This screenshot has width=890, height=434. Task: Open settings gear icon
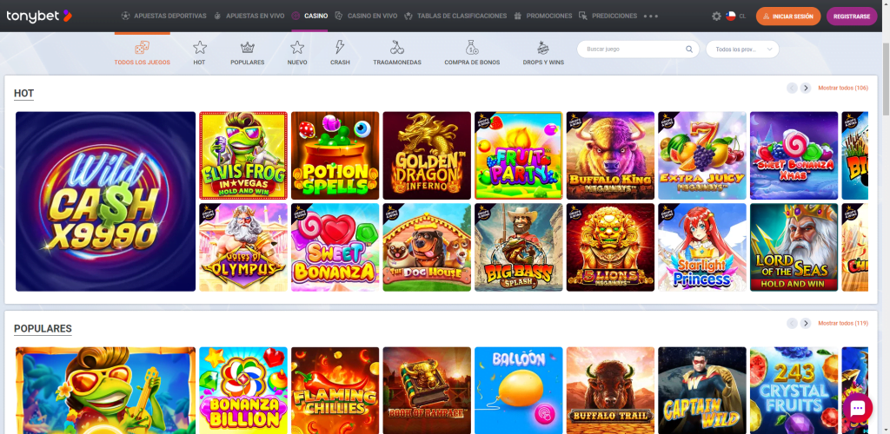(716, 16)
